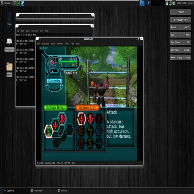
Task: Click the Action List green scrollbar
Action: tap(105, 116)
